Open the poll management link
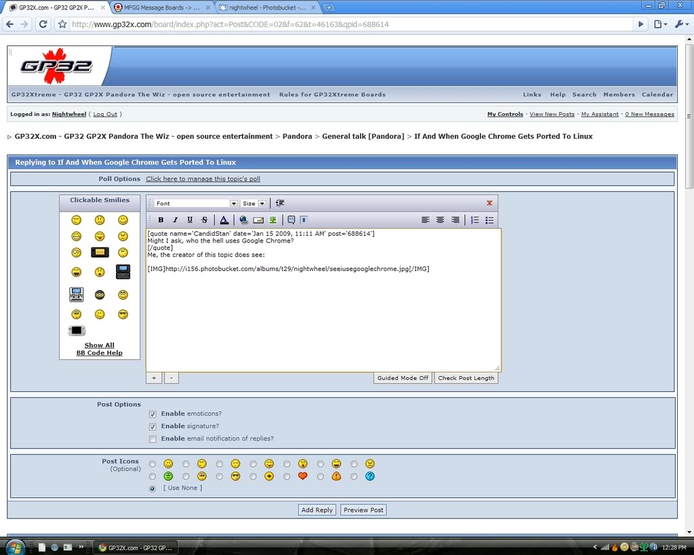694x555 pixels. click(203, 179)
